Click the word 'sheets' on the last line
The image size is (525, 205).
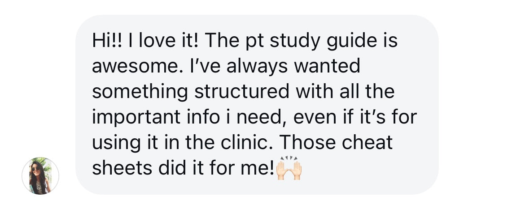tap(122, 167)
